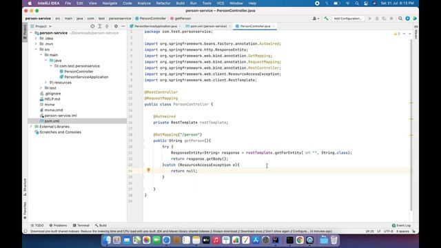Screen dimensions: 441x248
Task: Click the greyed-out Stop square icon
Action: pos(391,19)
